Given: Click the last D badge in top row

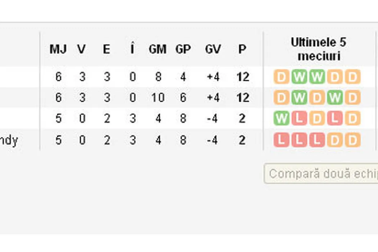Looking at the screenshot, I should [x=352, y=77].
